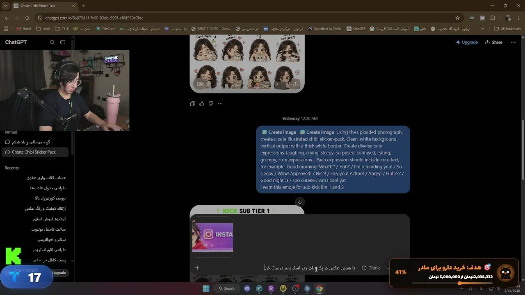Screen dimensions: 525x295
Task: Jump to bottom of conversation arrow
Action: 300,202
